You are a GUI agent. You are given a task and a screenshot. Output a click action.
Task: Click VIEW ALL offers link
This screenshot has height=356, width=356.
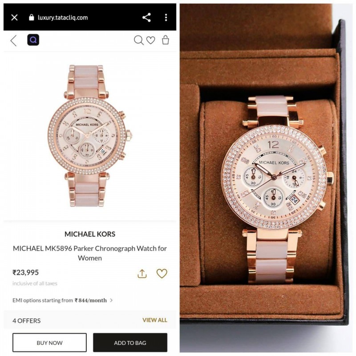coord(155,320)
